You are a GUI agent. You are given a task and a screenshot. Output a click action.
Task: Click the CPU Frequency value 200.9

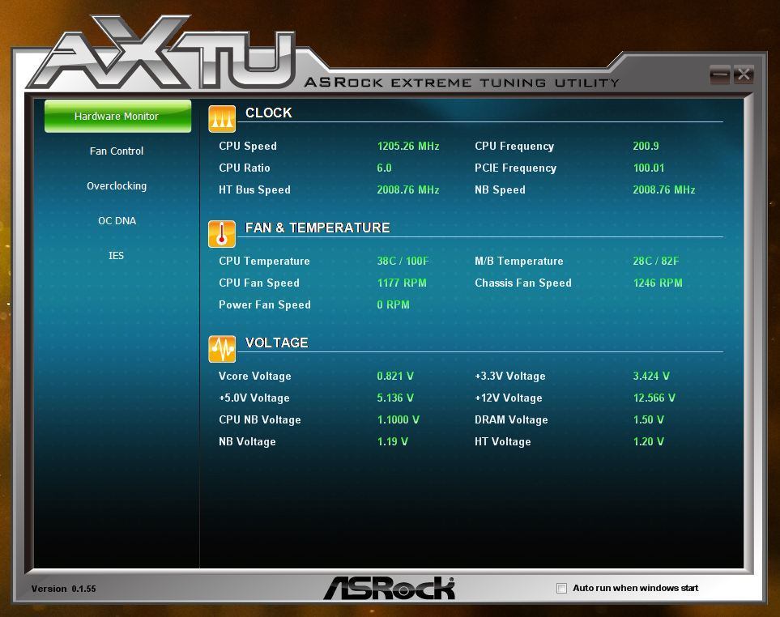646,147
